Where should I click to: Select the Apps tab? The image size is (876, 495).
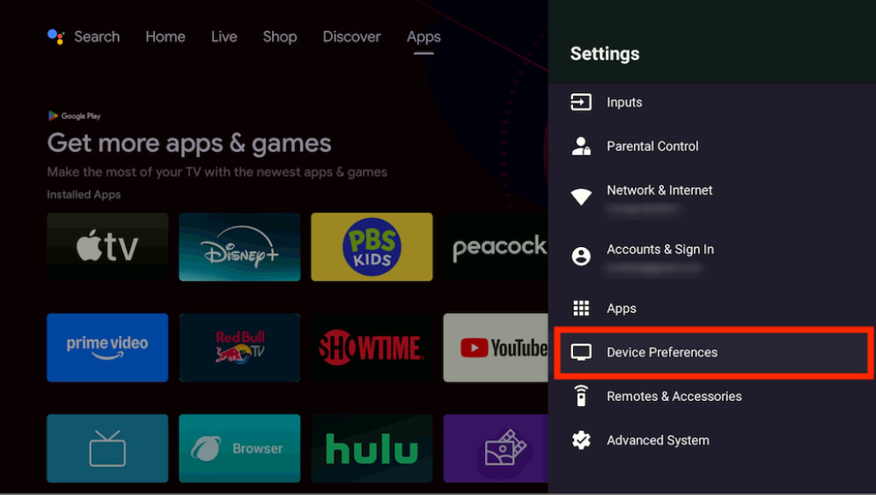pos(423,37)
